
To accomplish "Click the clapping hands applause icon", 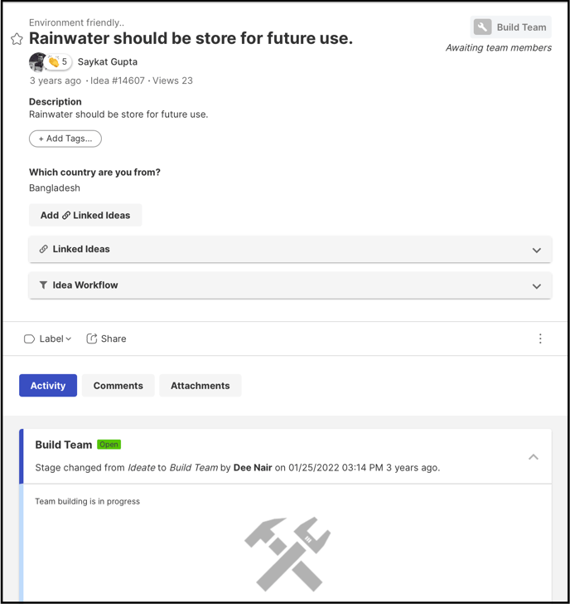I will (x=54, y=61).
